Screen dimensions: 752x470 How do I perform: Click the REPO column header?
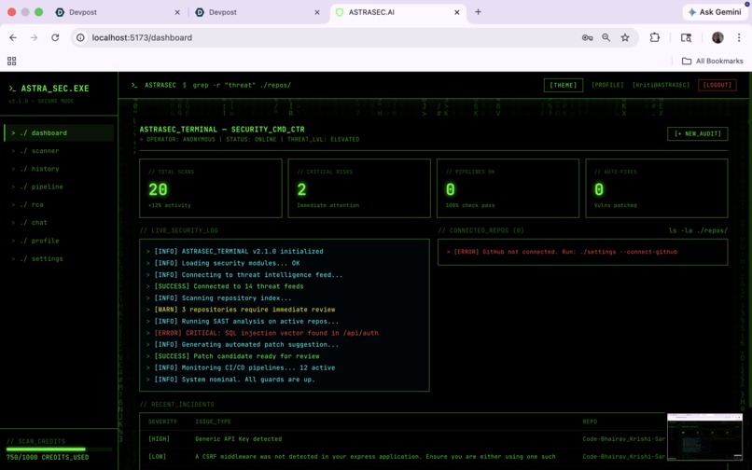coord(590,422)
